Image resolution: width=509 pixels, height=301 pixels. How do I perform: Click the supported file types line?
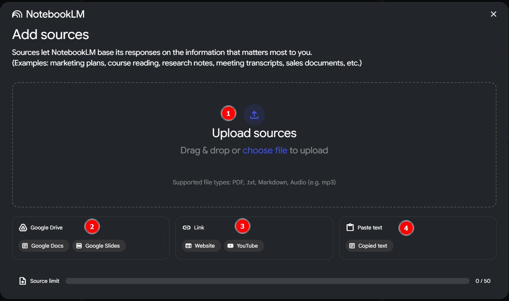254,182
